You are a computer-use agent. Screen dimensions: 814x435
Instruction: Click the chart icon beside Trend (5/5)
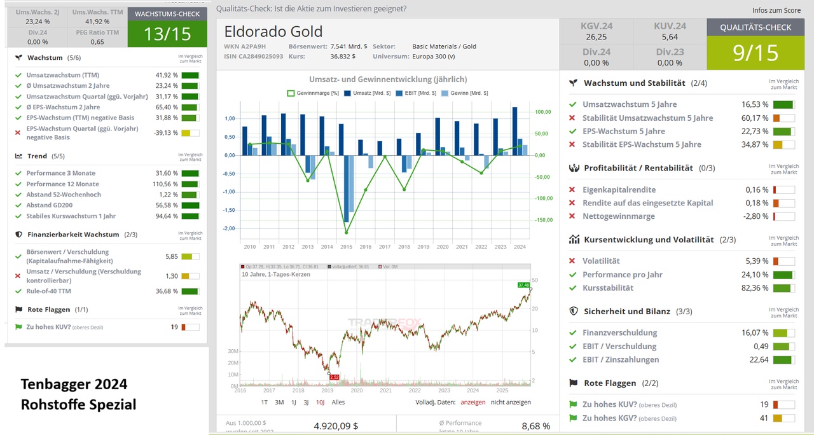click(19, 156)
